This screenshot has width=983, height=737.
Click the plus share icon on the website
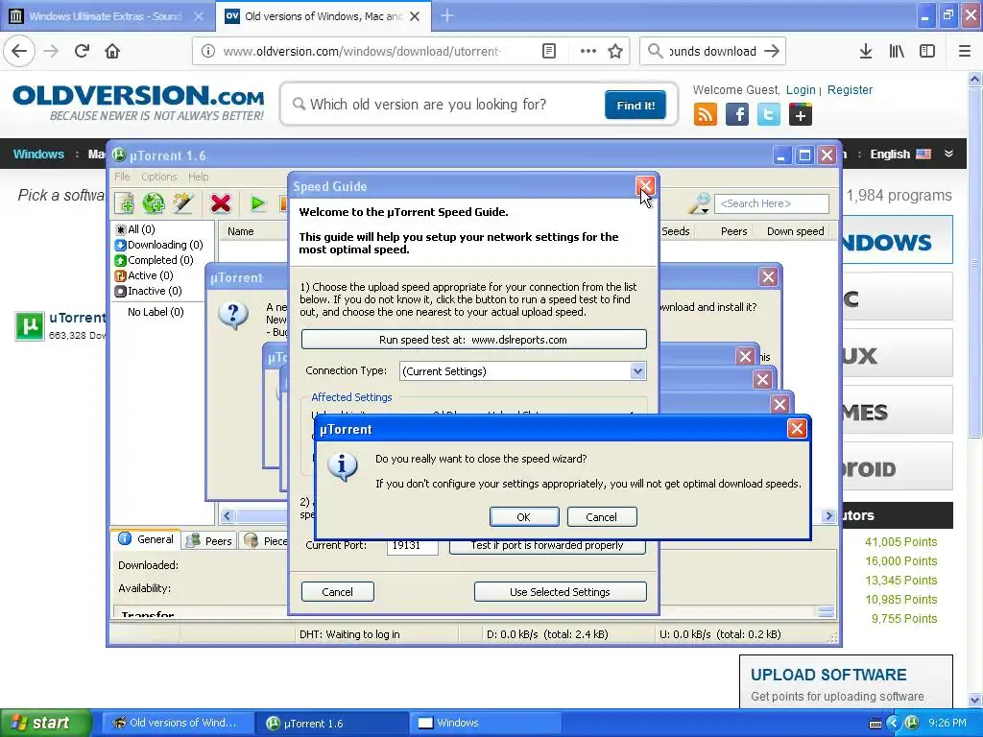point(800,115)
